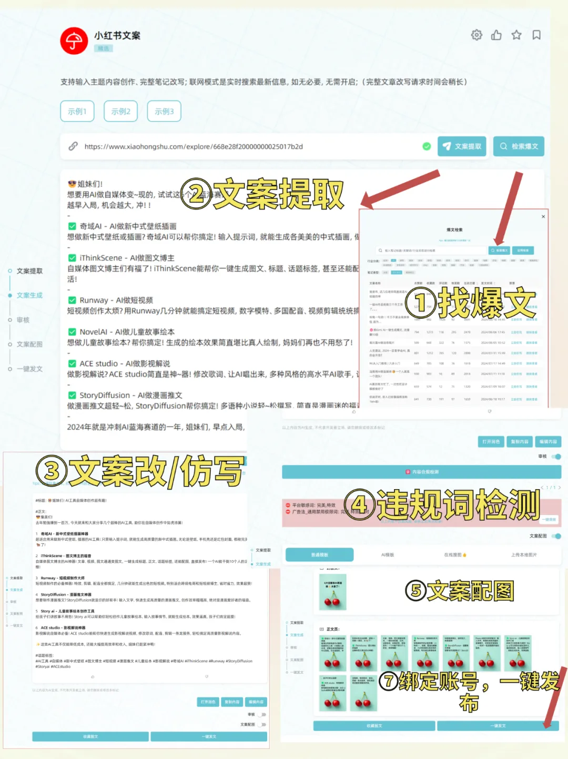Image resolution: width=568 pixels, height=759 pixels.
Task: Click the paper-plane icon on 文案提取 button
Action: pos(447,147)
